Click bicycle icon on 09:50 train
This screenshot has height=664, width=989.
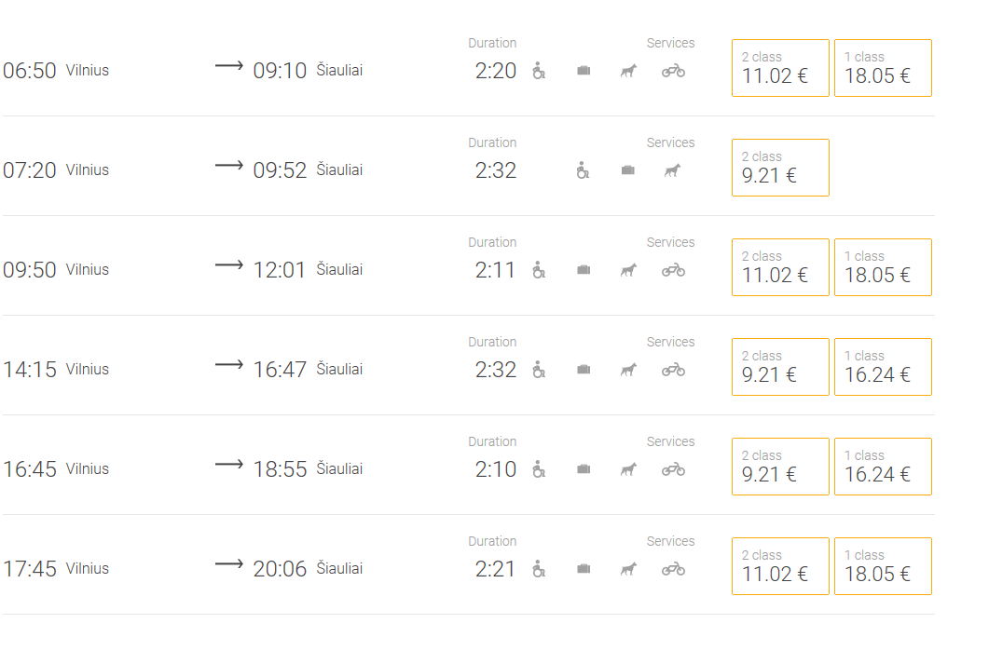click(673, 270)
